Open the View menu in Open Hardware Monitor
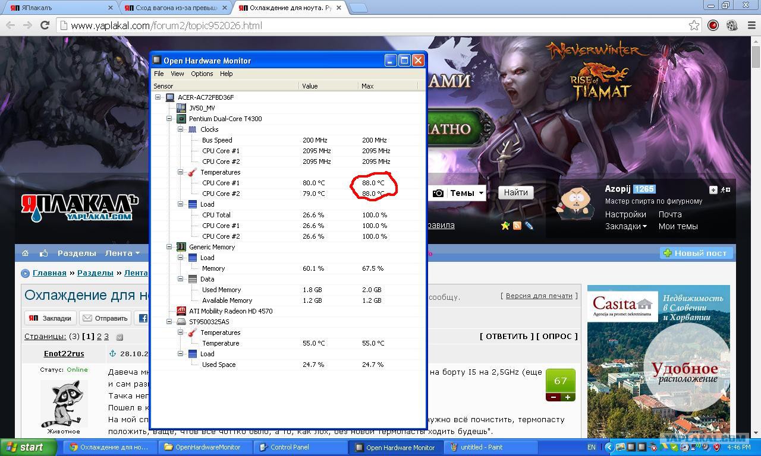Screen dimensions: 761x456 tap(177, 74)
